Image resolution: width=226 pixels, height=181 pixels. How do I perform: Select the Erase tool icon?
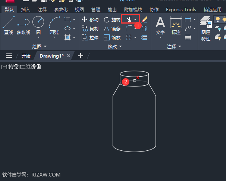click(144, 19)
